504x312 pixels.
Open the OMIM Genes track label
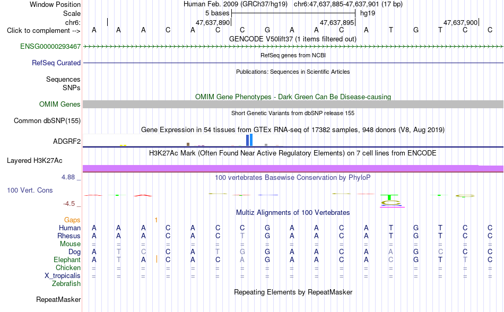(x=59, y=105)
